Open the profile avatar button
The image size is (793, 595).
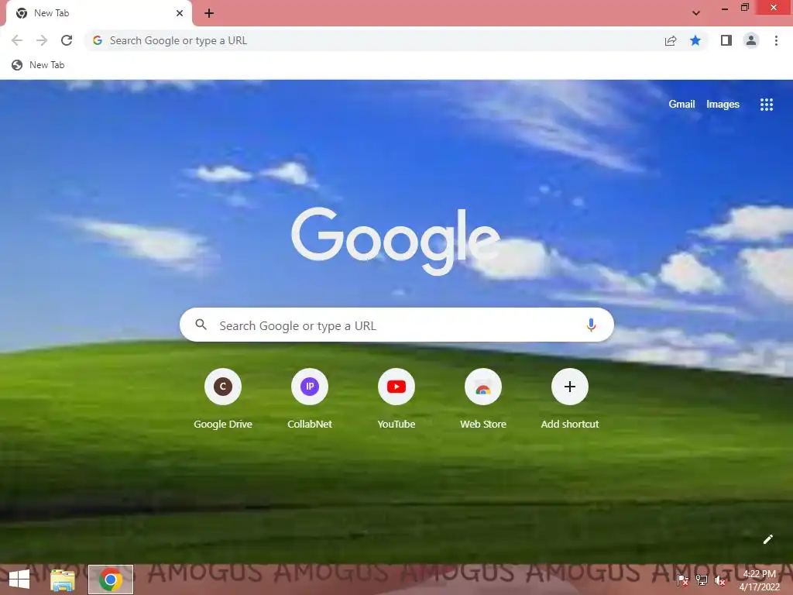tap(751, 40)
